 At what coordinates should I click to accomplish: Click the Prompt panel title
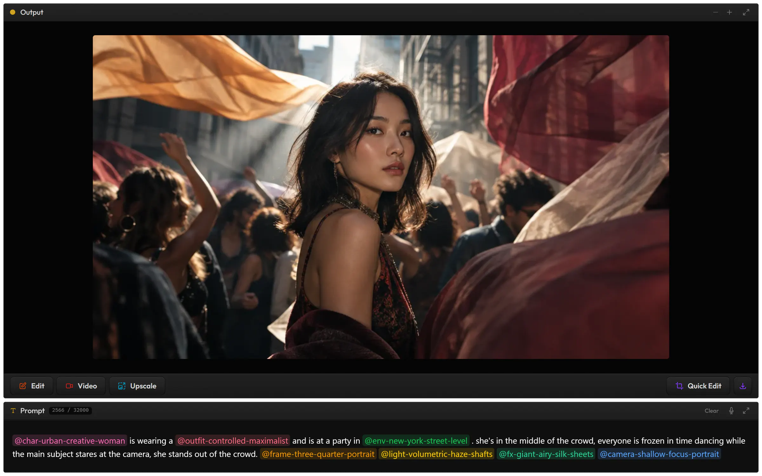(32, 411)
